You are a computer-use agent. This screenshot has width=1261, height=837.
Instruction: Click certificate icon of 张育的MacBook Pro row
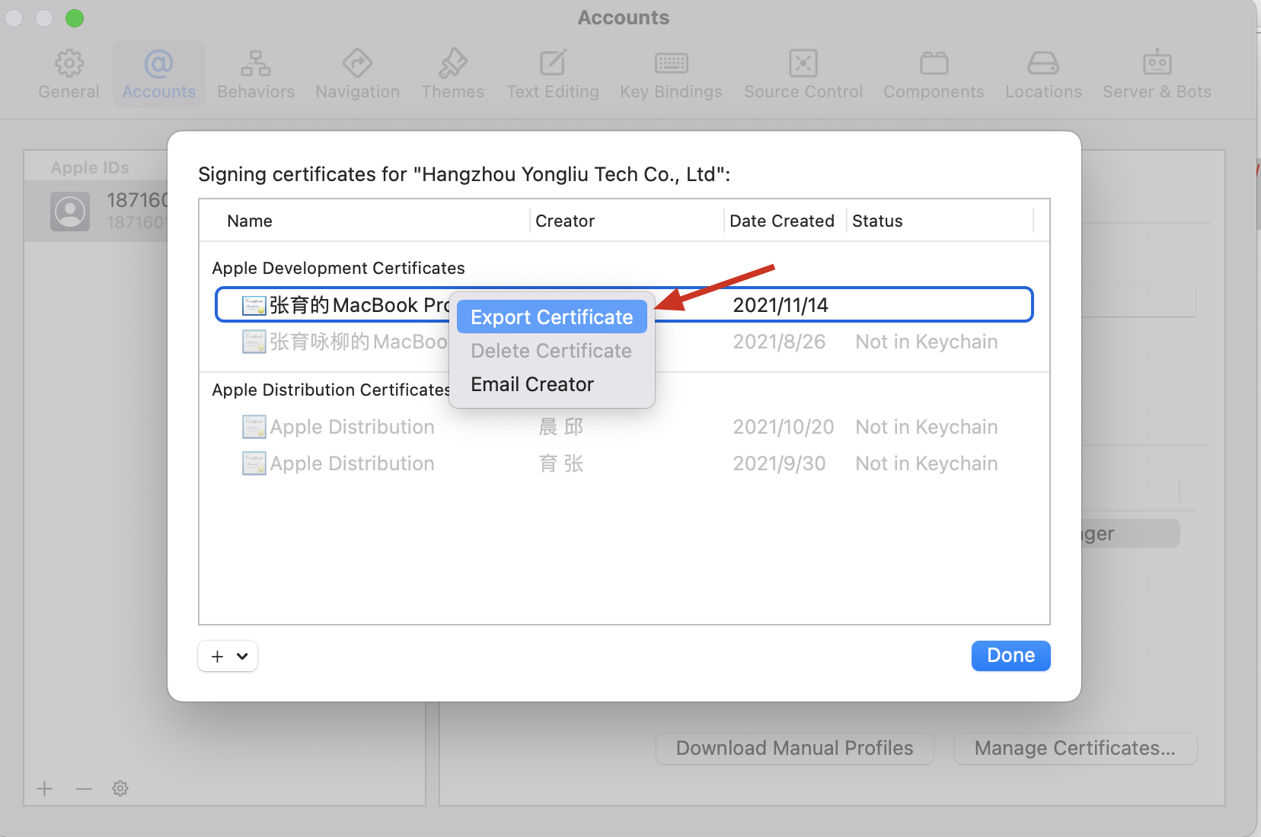pos(254,306)
